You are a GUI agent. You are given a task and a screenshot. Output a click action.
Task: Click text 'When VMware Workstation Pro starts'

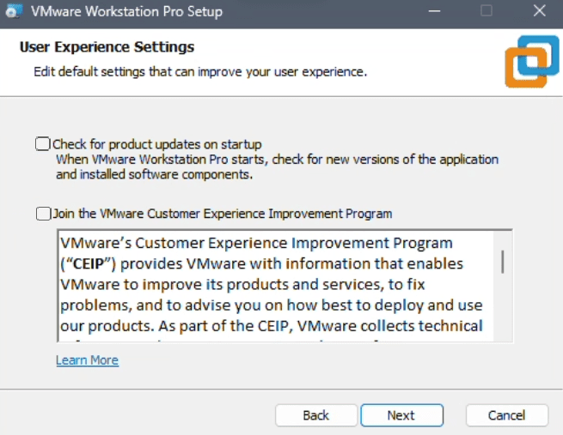point(160,160)
